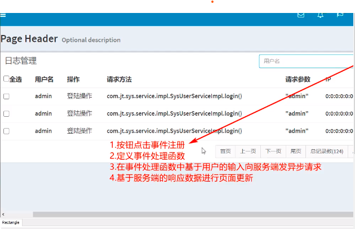The width and height of the screenshot is (355, 229).
Task: Click the 请求参数 column header
Action: (298, 80)
